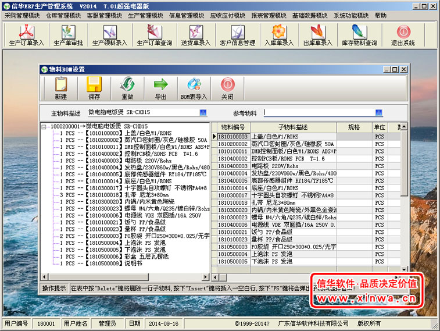Image resolution: width=440 pixels, height=331 pixels.
Task: Click table cell 饭勺 PP/食品级
Action: pyautogui.click(x=294, y=232)
